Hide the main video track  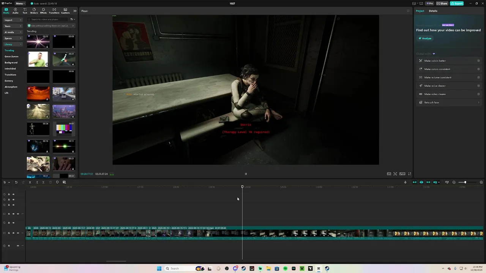[13, 233]
